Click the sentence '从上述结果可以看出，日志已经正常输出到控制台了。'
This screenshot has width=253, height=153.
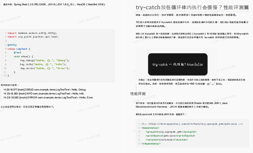27,107
